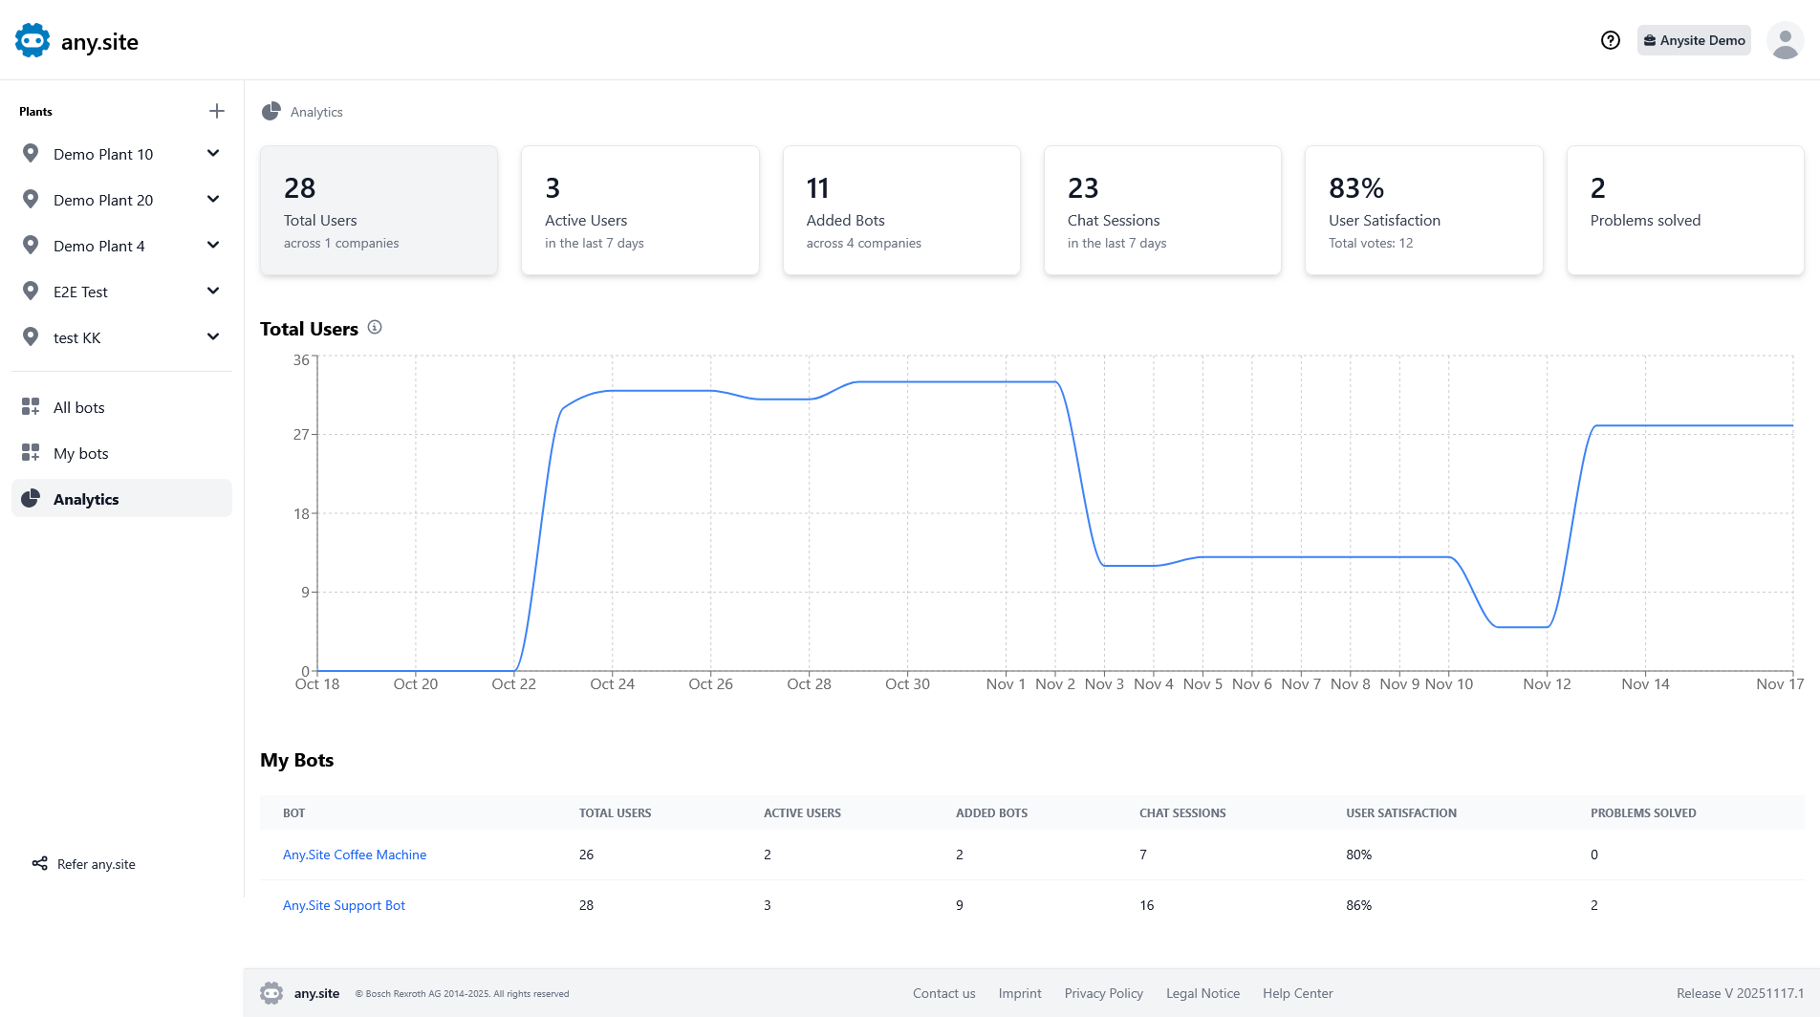Click the Analytics pie chart icon in sidebar
Viewport: 1820px width, 1017px height.
click(x=30, y=498)
